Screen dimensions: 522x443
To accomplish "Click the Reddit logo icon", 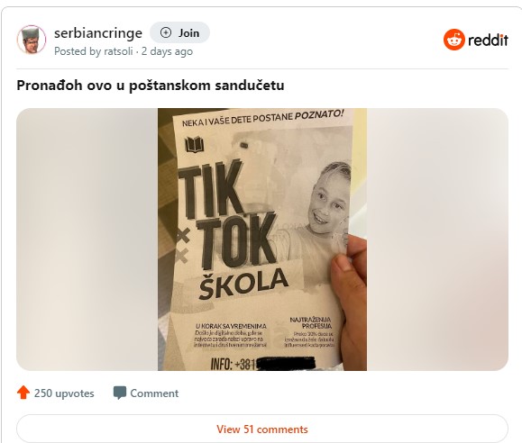I will point(454,40).
